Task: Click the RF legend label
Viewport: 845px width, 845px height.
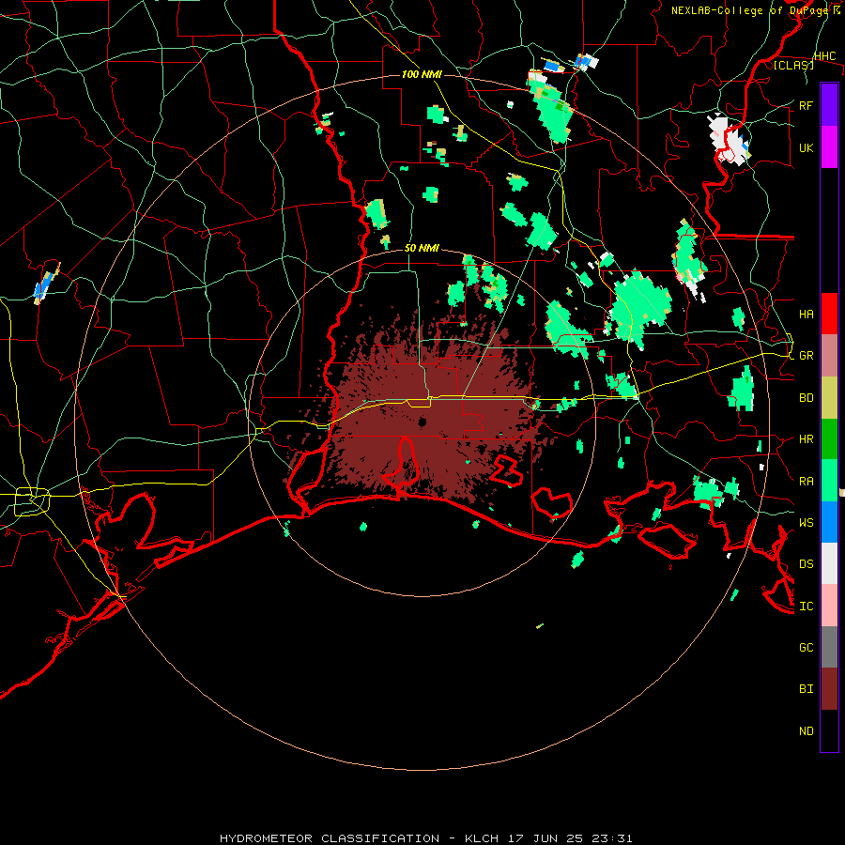Action: tap(806, 105)
